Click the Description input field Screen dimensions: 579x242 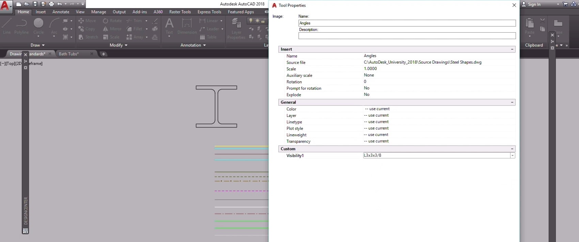(x=407, y=36)
